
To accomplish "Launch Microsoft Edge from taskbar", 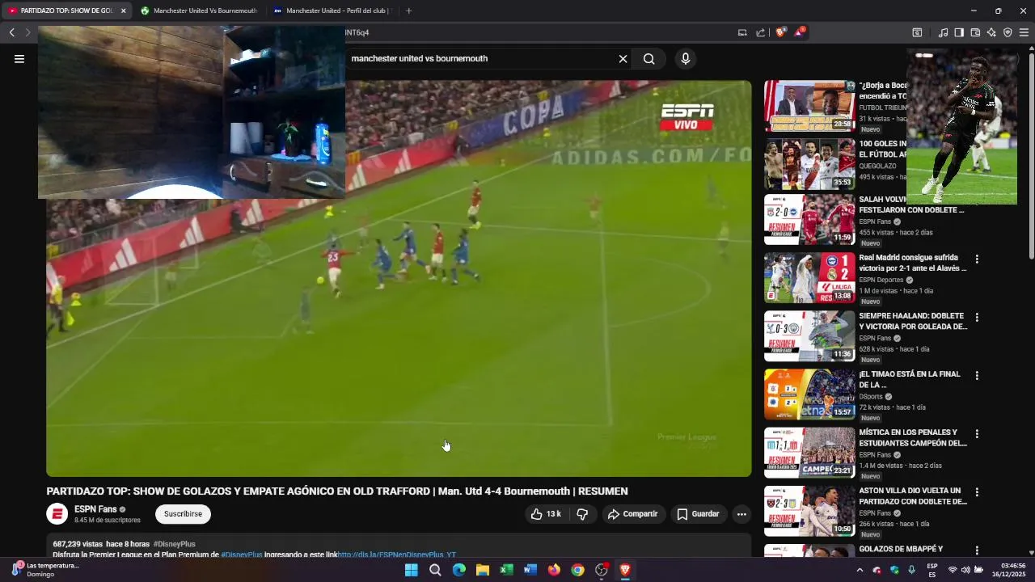I will 458,570.
